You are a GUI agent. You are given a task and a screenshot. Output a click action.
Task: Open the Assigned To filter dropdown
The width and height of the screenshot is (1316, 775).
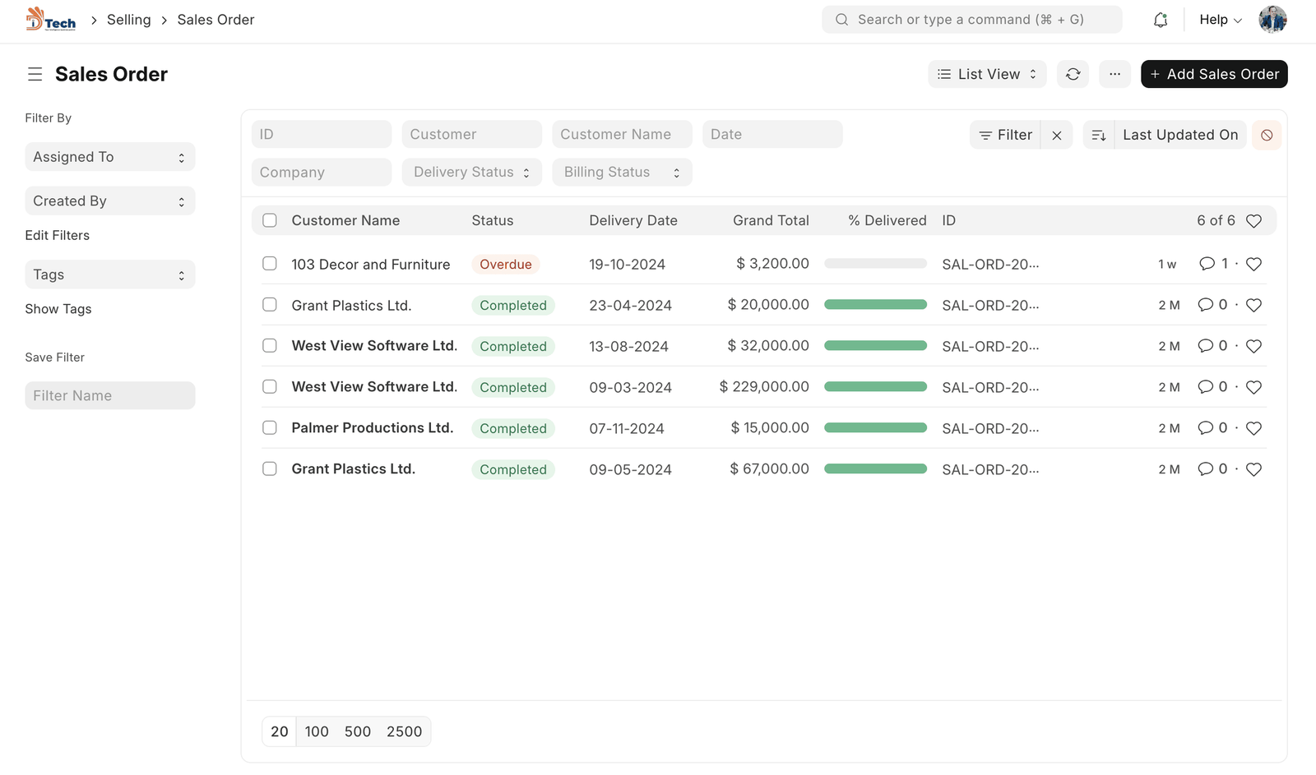tap(109, 157)
